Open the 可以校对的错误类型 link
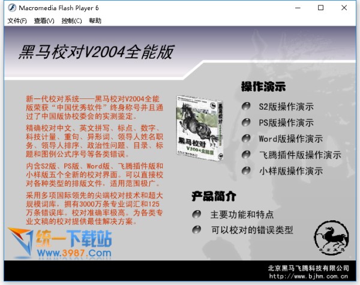 (252, 230)
